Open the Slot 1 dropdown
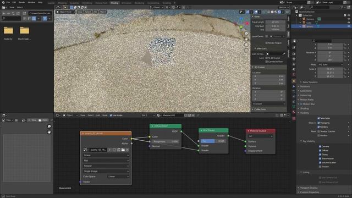This screenshot has width=352, height=198. click(148, 116)
